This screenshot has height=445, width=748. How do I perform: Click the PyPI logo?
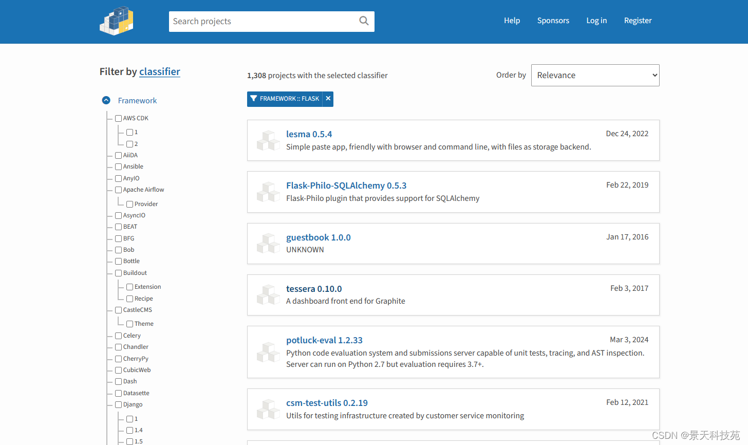click(x=117, y=21)
